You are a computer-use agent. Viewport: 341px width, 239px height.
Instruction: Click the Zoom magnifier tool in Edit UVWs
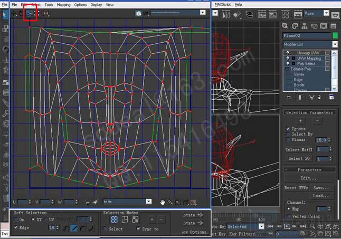[170, 202]
